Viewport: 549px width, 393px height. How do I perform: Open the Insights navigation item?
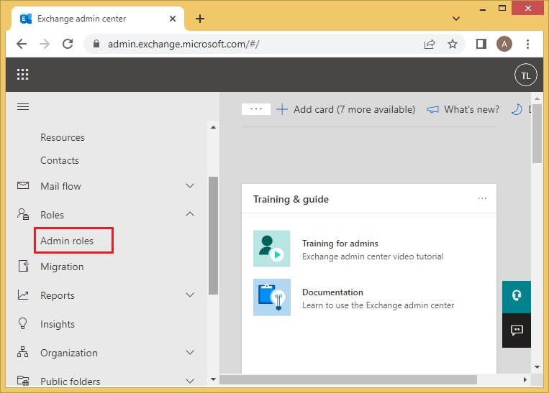pyautogui.click(x=58, y=324)
